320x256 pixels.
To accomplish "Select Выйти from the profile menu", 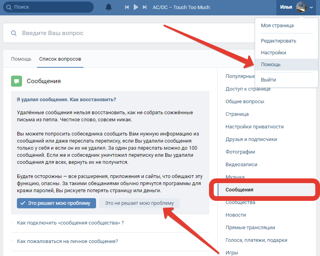I will [x=268, y=80].
